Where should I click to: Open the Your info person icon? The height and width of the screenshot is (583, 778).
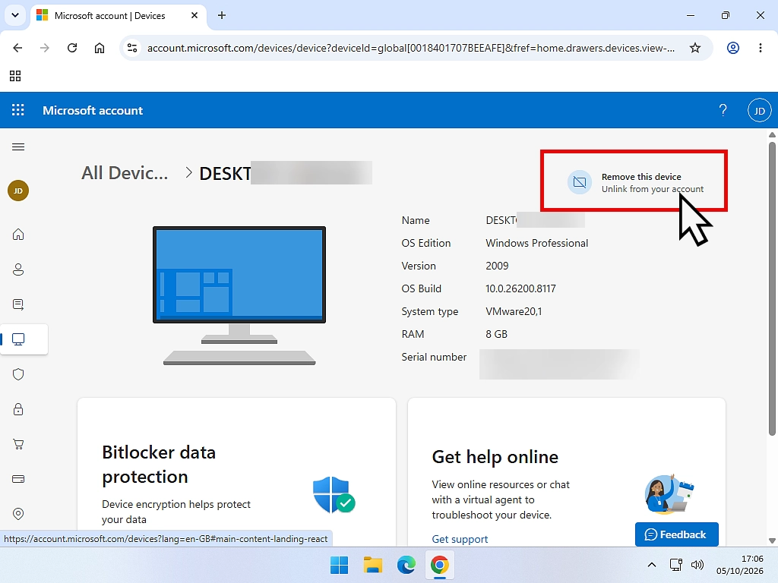pyautogui.click(x=18, y=269)
